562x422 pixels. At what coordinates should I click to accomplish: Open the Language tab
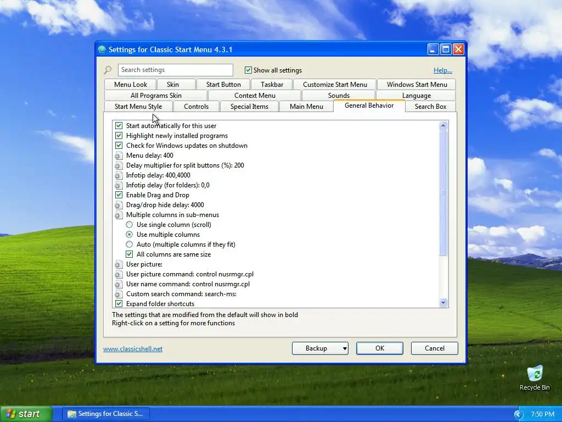[x=416, y=96]
